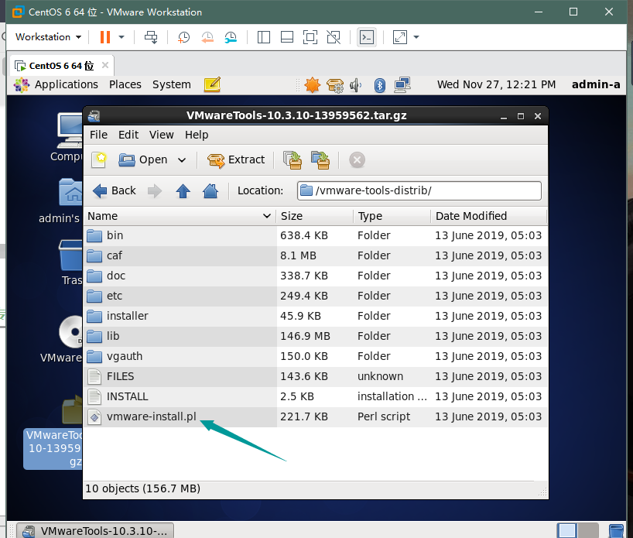Sort by the Name column header
Image resolution: width=633 pixels, height=538 pixels.
point(180,216)
